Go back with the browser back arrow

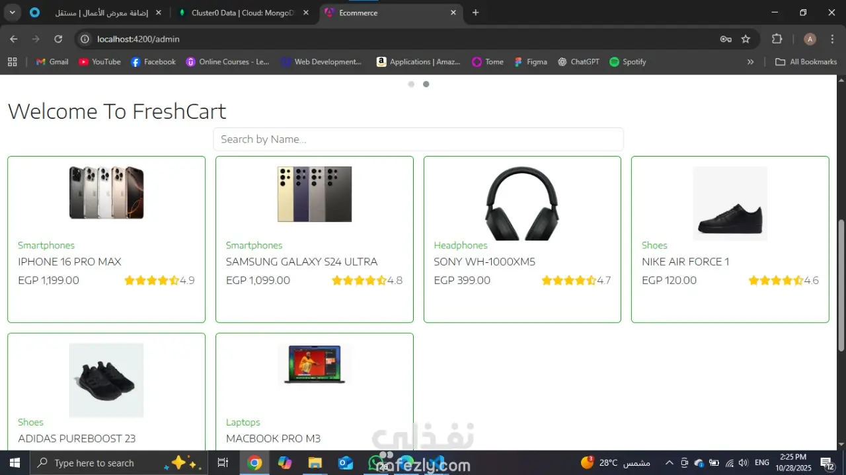[x=14, y=39]
